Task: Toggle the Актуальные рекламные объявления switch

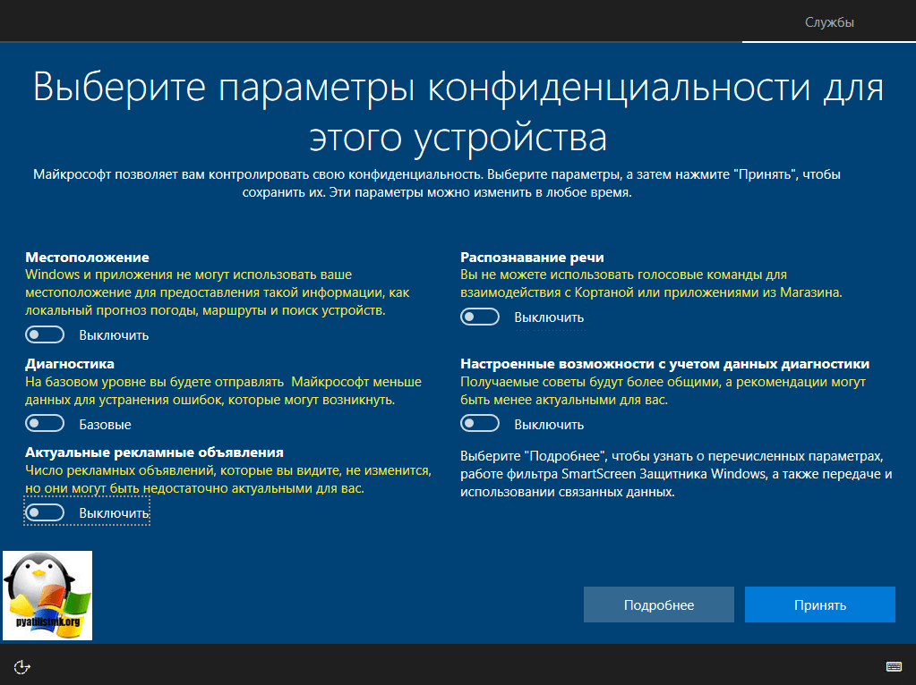Action: coord(46,512)
